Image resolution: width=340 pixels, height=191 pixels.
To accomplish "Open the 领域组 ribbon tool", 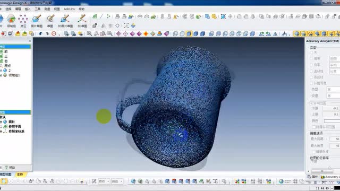I will [x=11, y=21].
